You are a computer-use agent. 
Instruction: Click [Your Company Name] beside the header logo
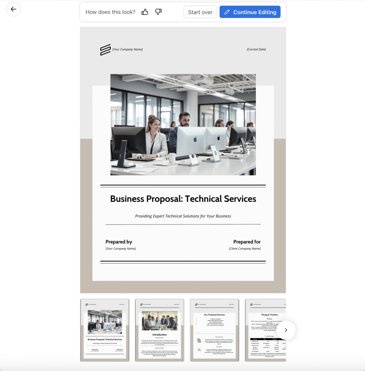pyautogui.click(x=127, y=50)
